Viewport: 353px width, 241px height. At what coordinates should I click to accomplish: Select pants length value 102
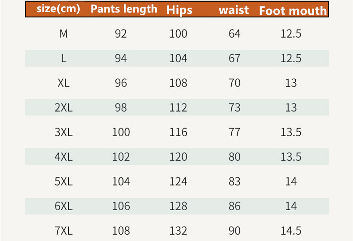121,157
